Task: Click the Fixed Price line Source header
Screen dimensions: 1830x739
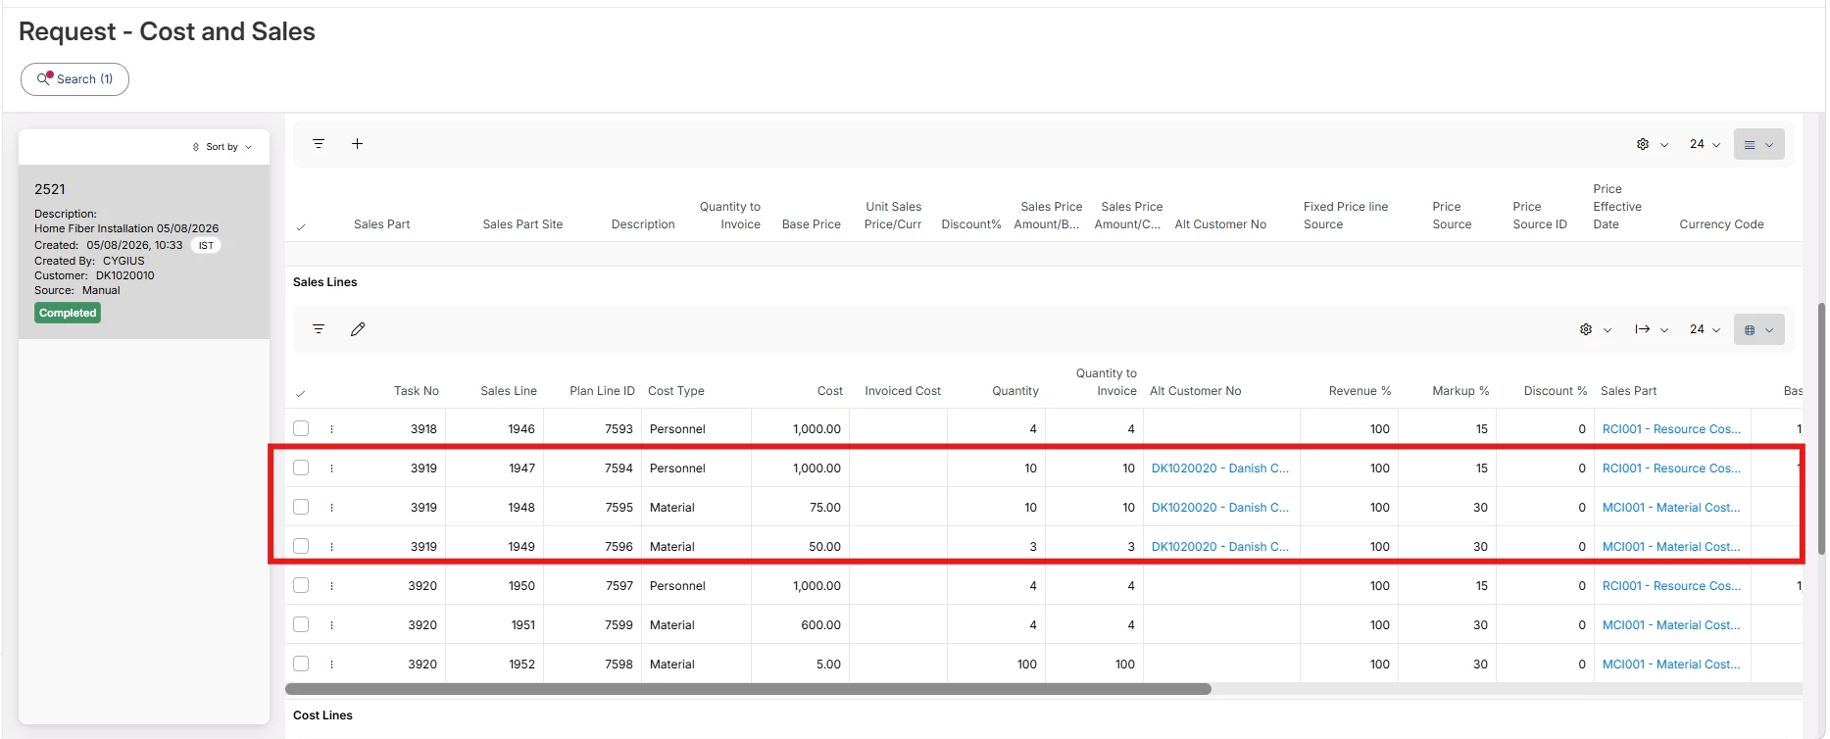Action: [1346, 216]
